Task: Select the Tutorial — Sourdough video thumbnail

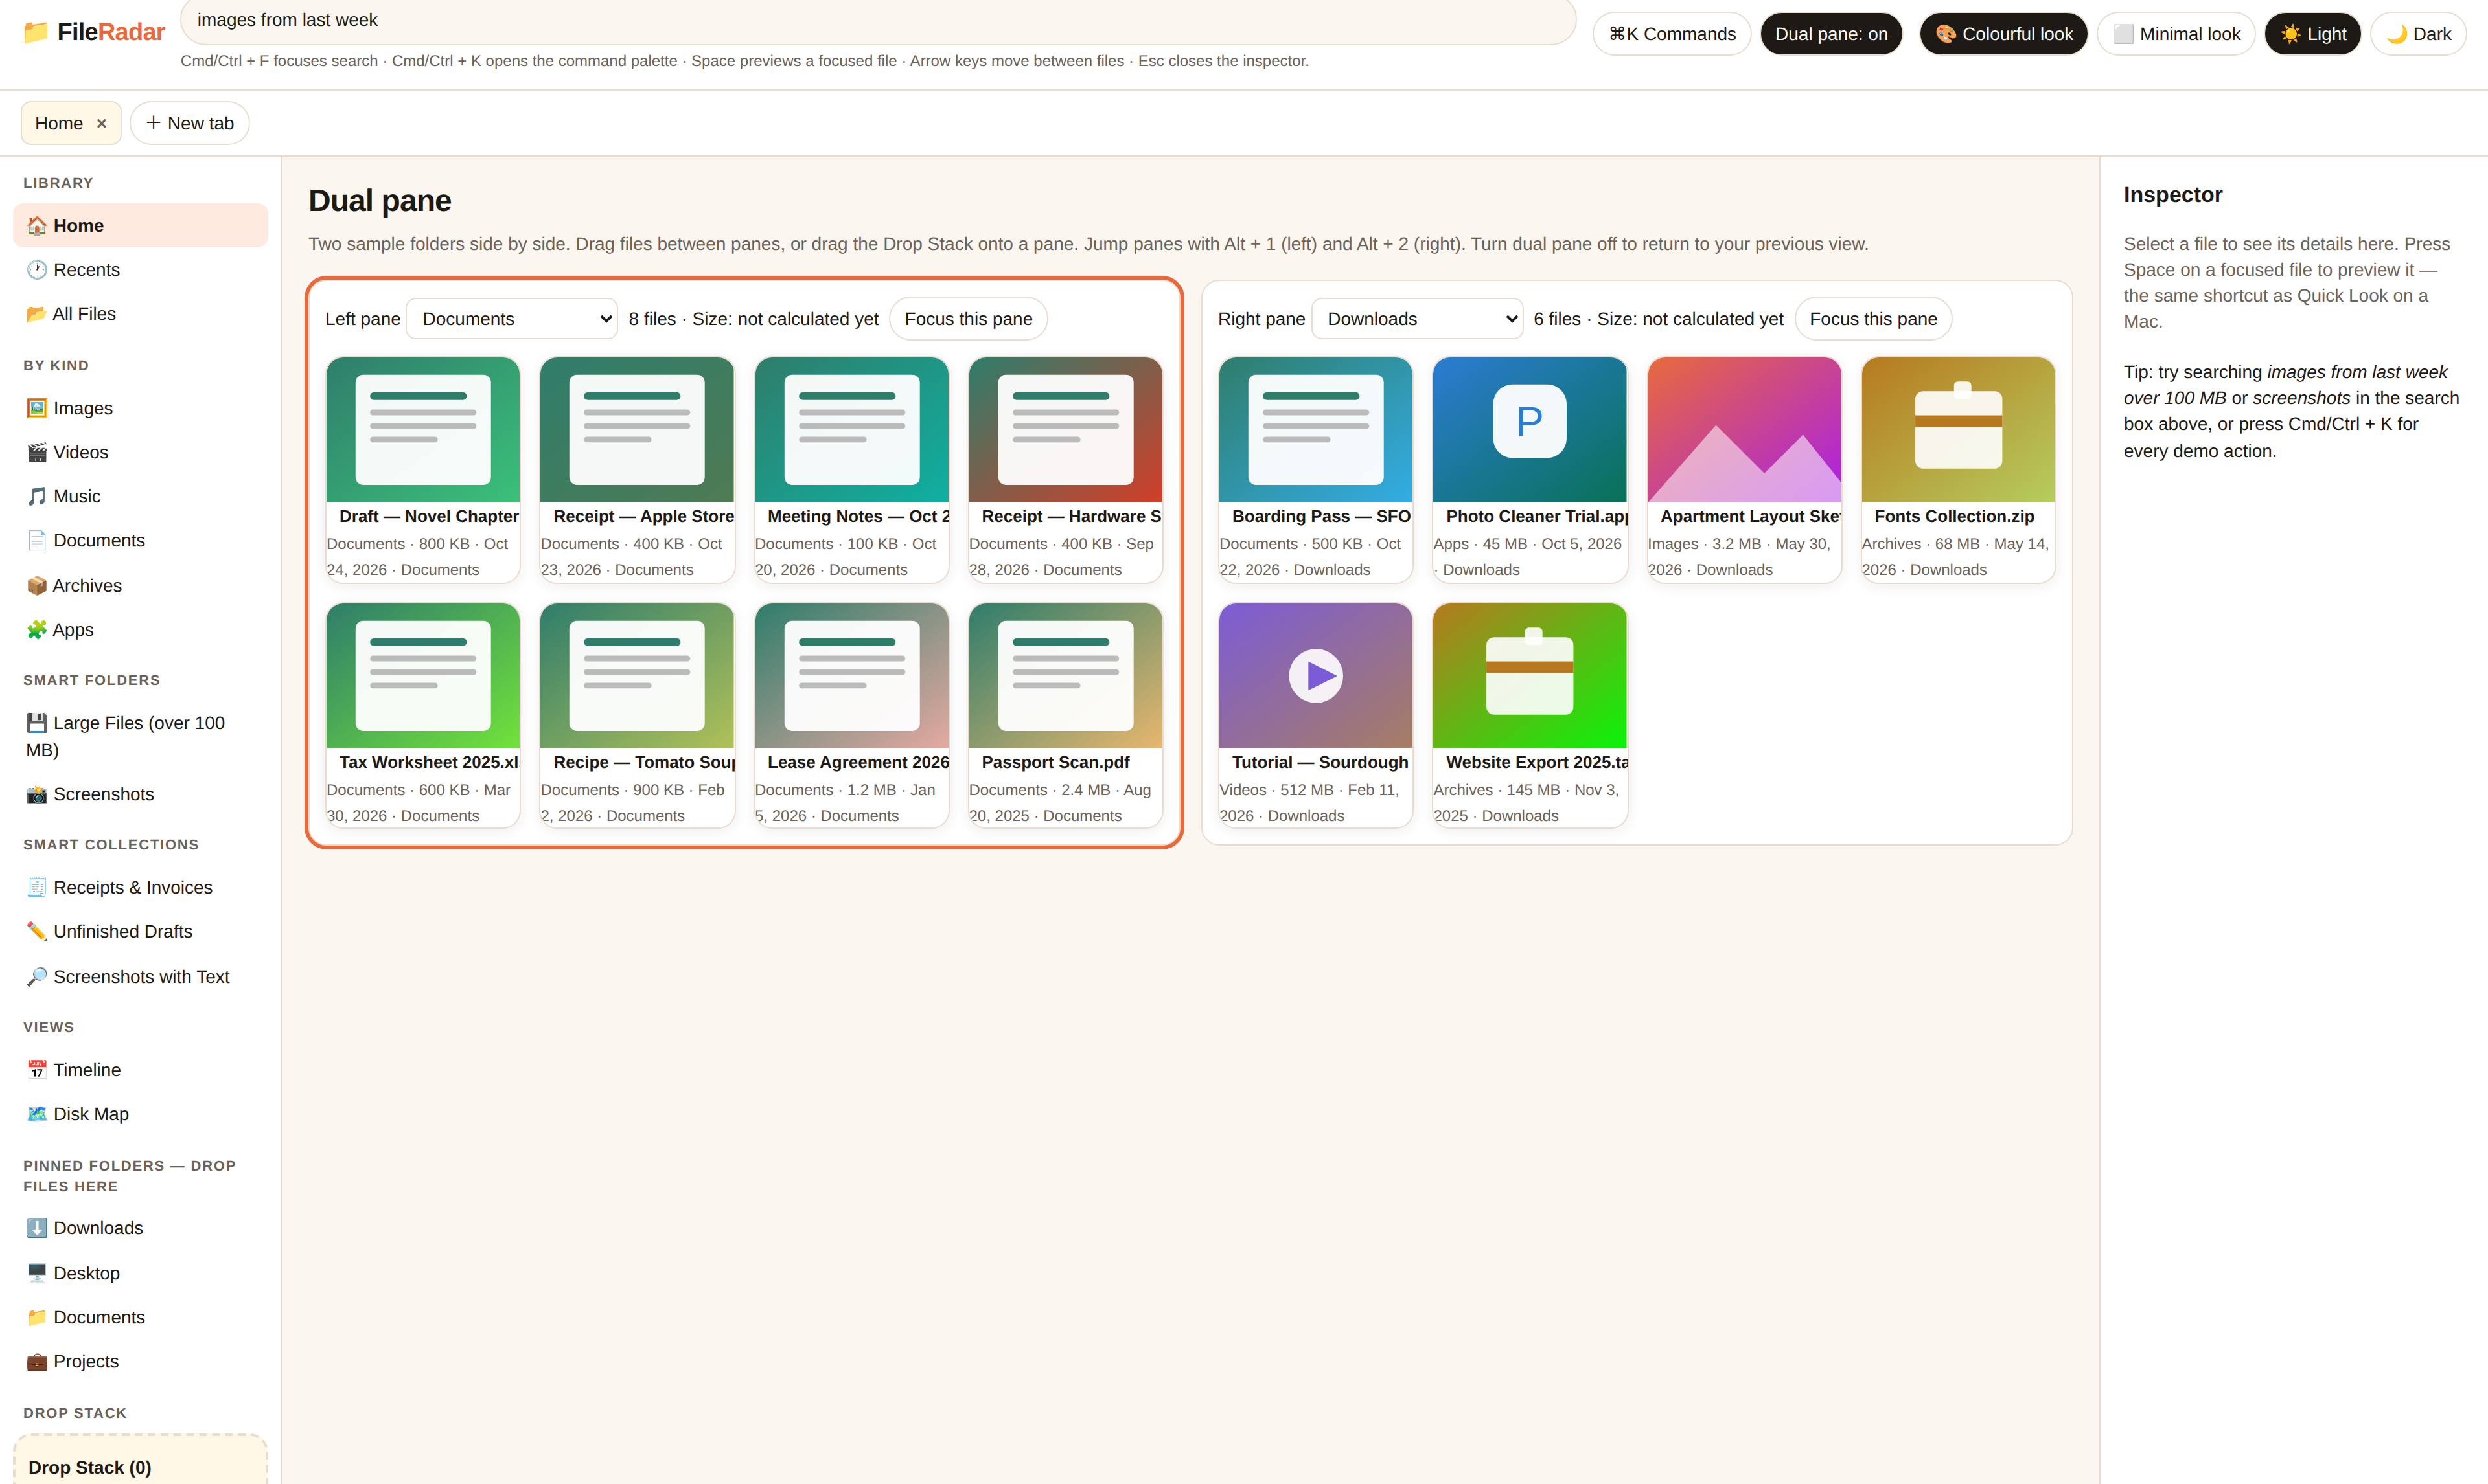Action: [1315, 675]
